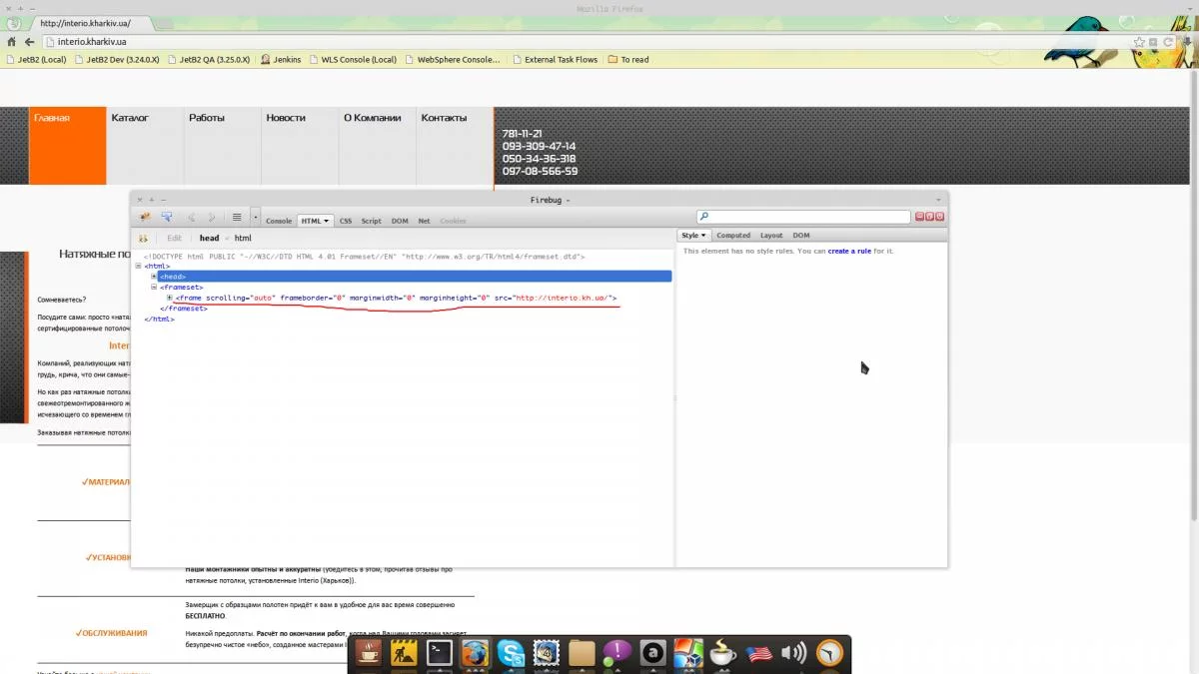Activate the Firebug element inspector icon
Image resolution: width=1199 pixels, height=674 pixels.
click(167, 217)
